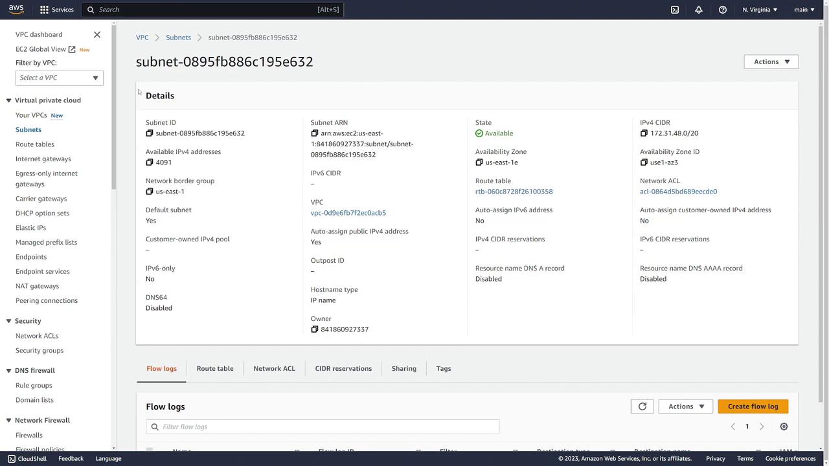Image resolution: width=829 pixels, height=466 pixels.
Task: Switch to the Route table tab
Action: click(215, 369)
